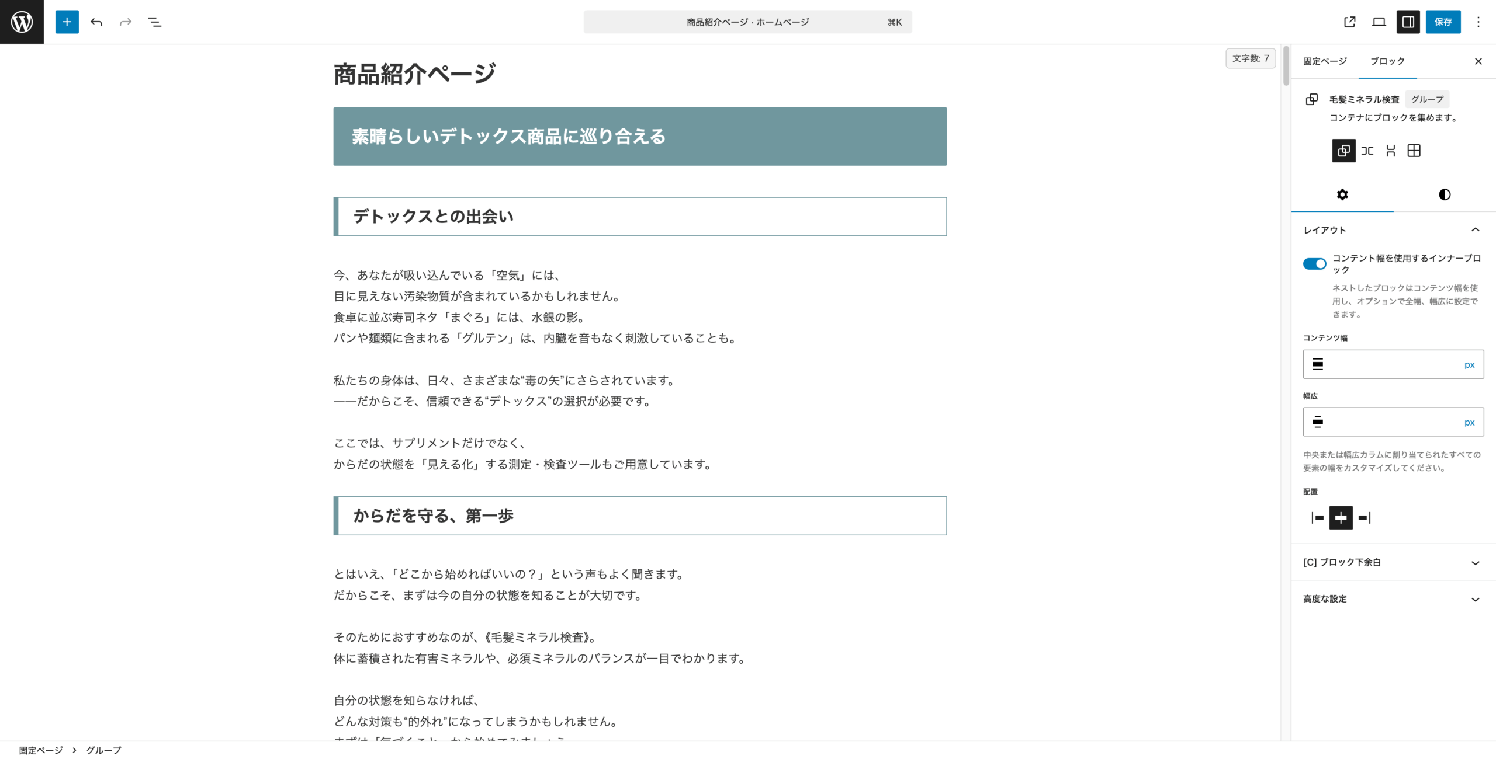Viewport: 1496px width, 759px height.
Task: Set justification to left alignment
Action: pos(1317,518)
